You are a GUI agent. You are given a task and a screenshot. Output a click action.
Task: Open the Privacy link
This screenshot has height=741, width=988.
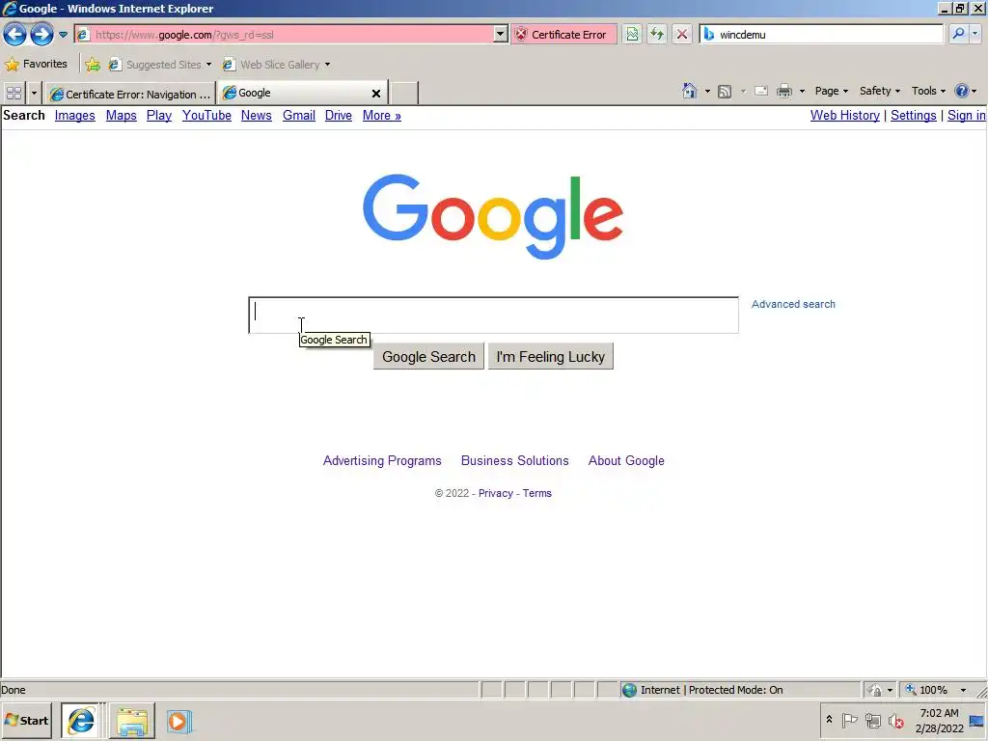click(x=495, y=493)
